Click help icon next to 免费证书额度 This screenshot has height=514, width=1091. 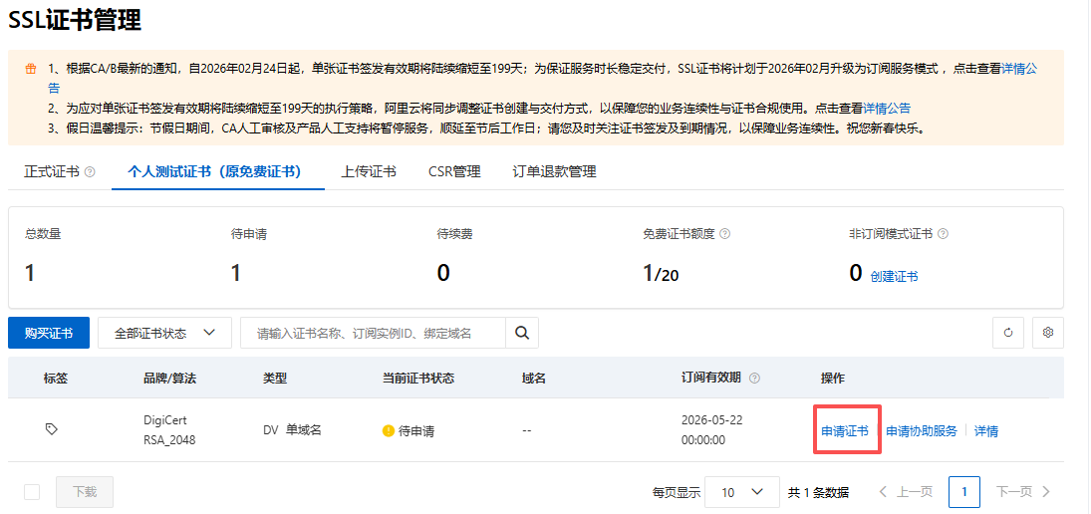pos(724,234)
